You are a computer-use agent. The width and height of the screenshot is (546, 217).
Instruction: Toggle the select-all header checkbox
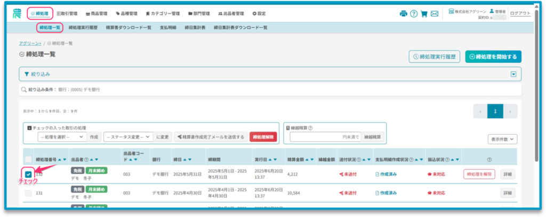pos(28,160)
